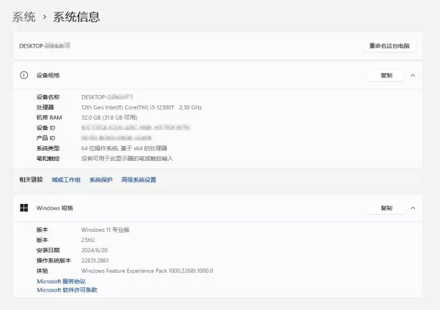Select the processor text 12th Gen Intel i3-12300T
The width and height of the screenshot is (440, 310).
point(142,107)
